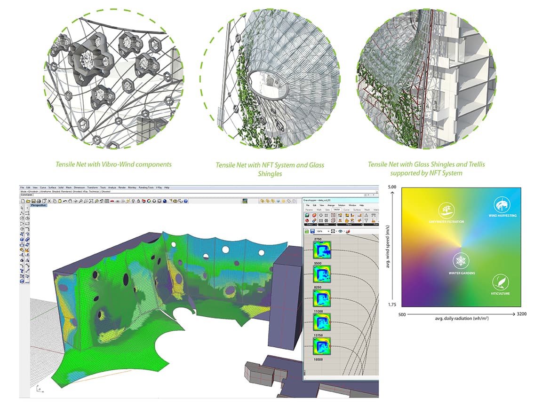Screen dimensions: 542x406
Task: Click the Wind Harvesting icon
Action: coord(502,205)
